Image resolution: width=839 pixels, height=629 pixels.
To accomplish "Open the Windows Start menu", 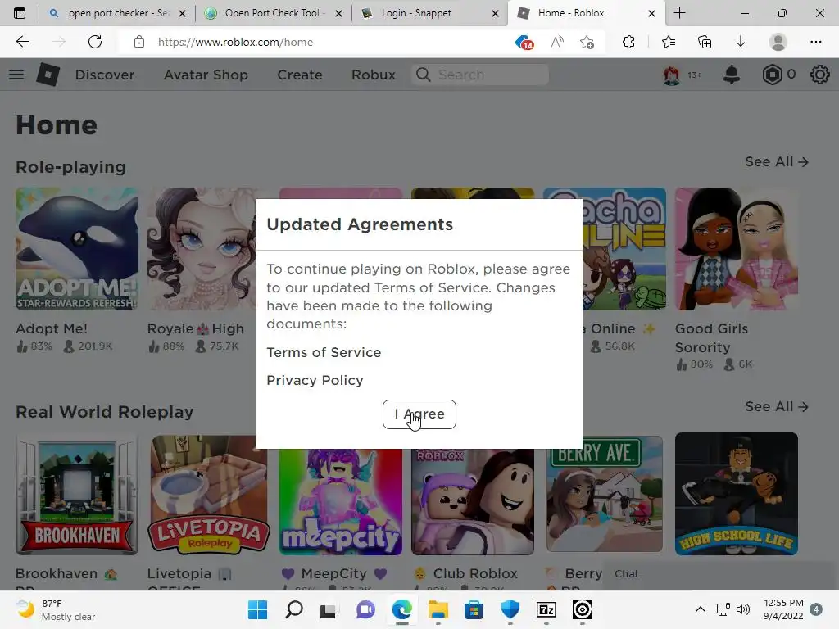I will click(257, 609).
